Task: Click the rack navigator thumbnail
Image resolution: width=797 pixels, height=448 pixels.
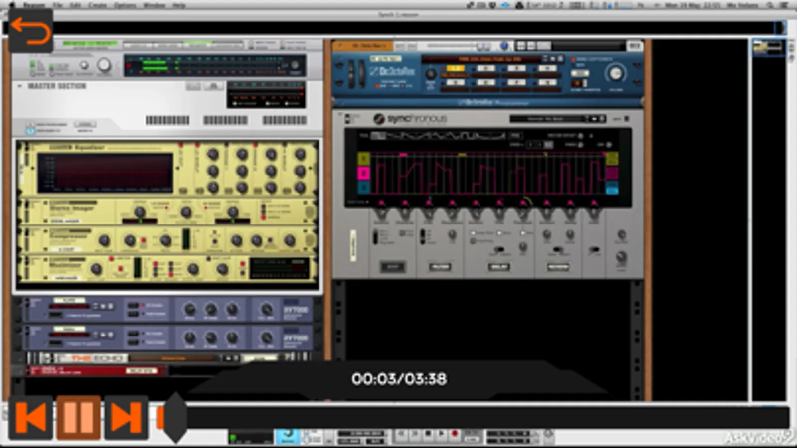Action: click(768, 48)
